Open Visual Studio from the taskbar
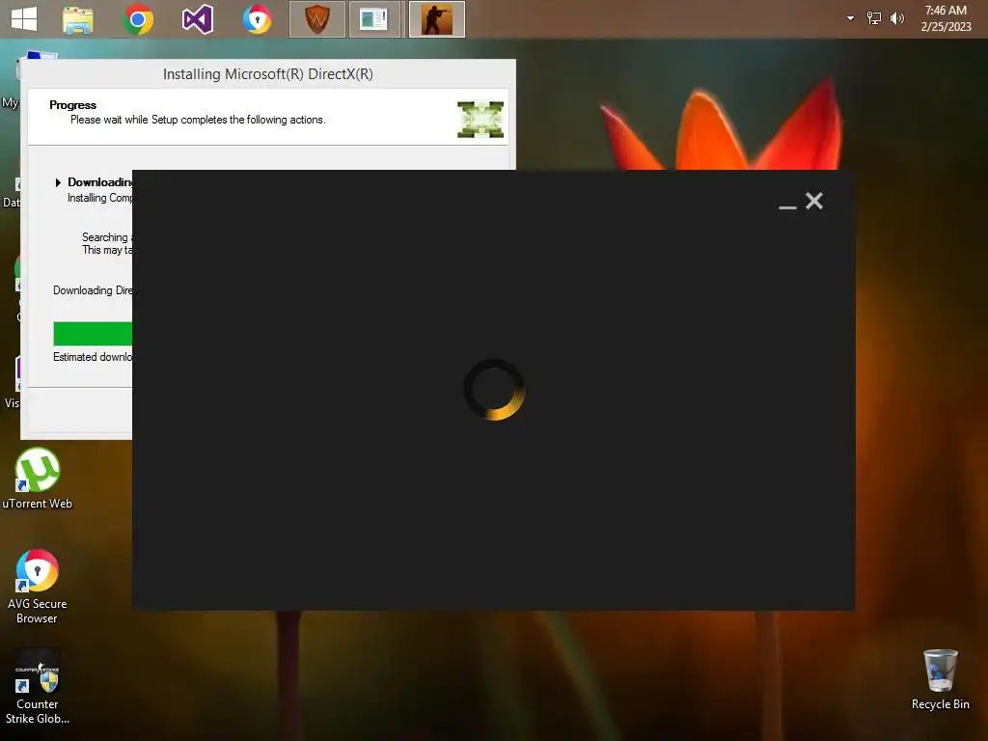Image resolution: width=988 pixels, height=741 pixels. coord(197,19)
